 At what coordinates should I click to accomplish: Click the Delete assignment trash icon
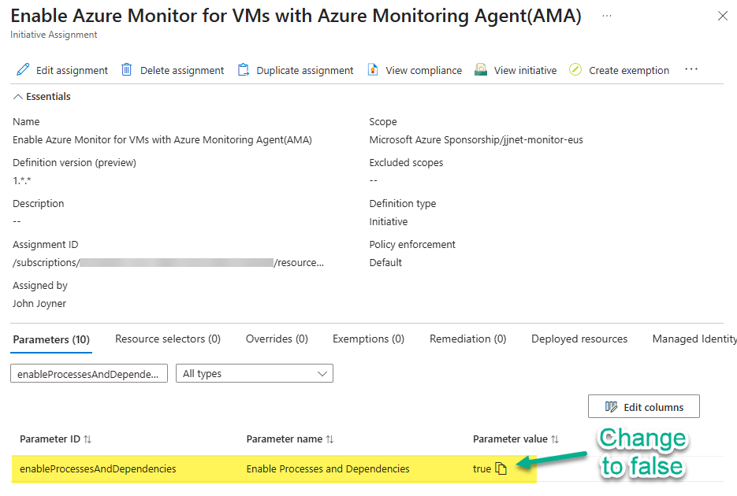[x=127, y=70]
